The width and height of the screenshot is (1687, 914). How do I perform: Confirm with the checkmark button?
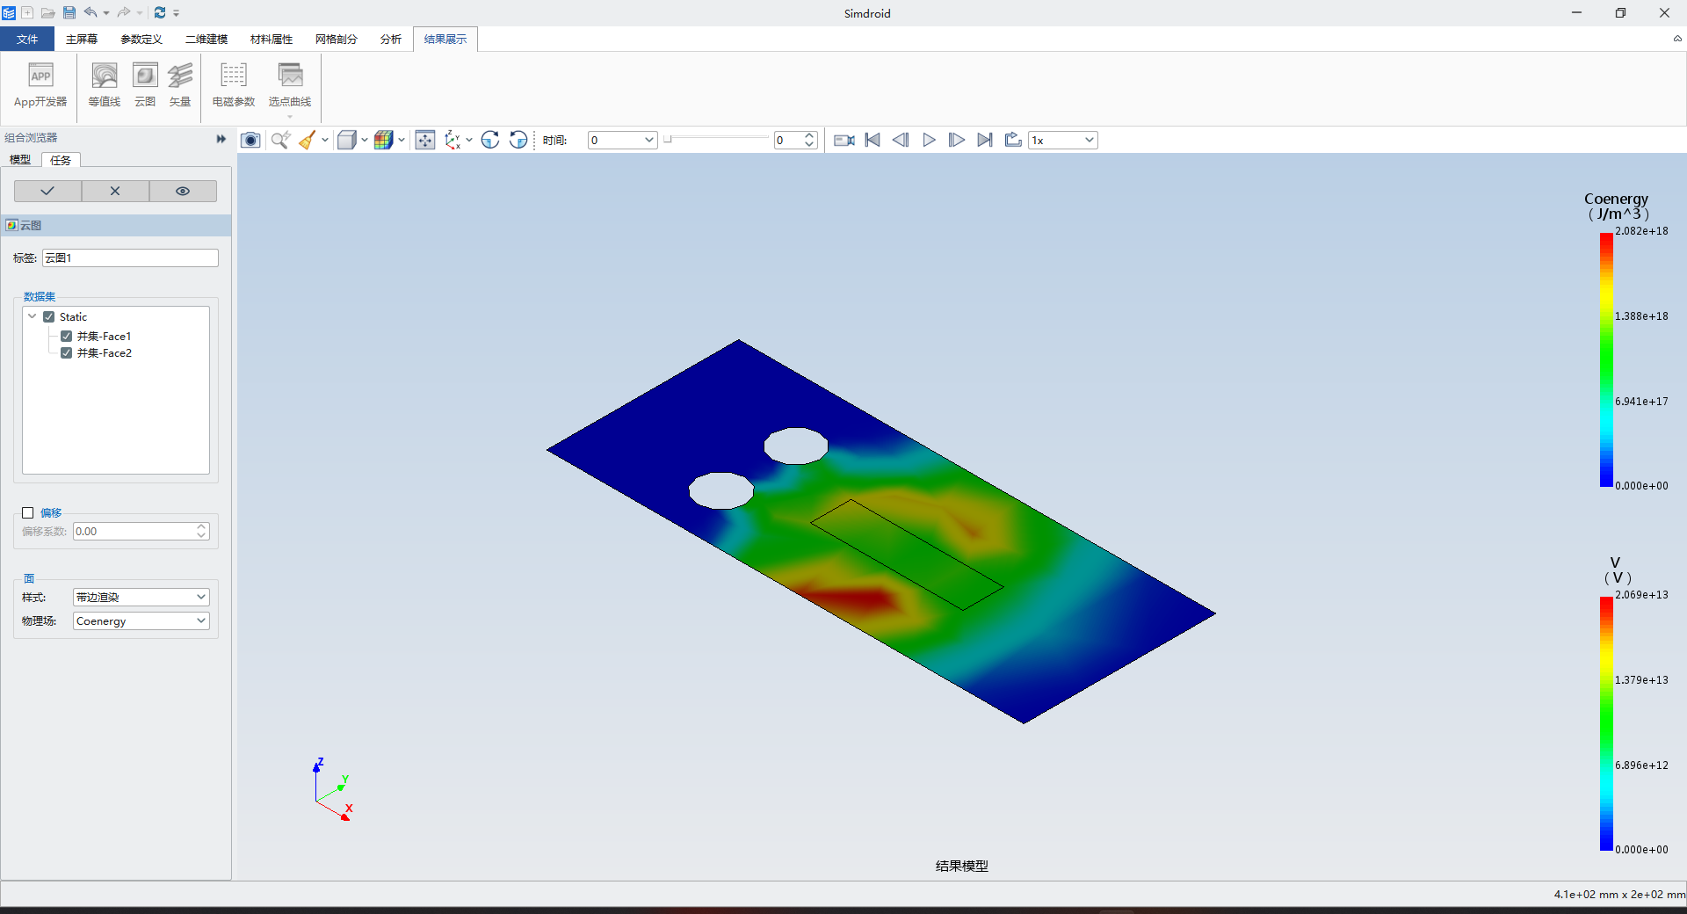47,191
